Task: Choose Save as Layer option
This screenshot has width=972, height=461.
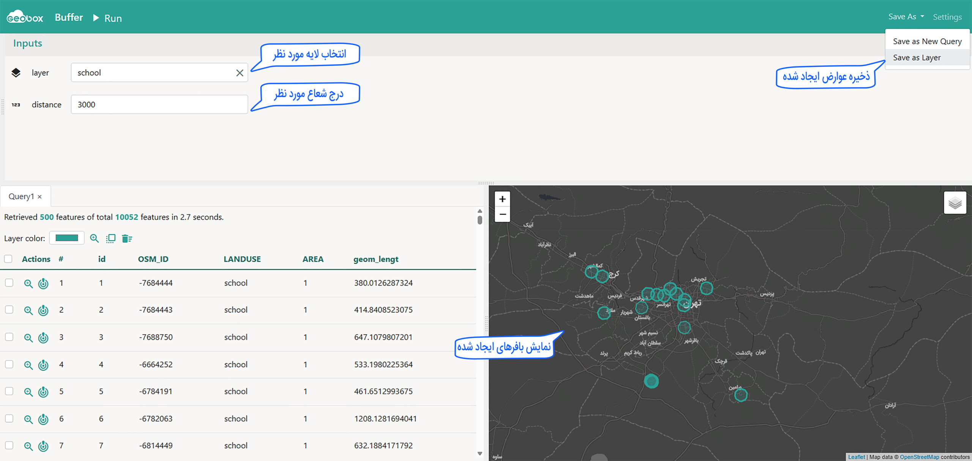Action: click(917, 58)
